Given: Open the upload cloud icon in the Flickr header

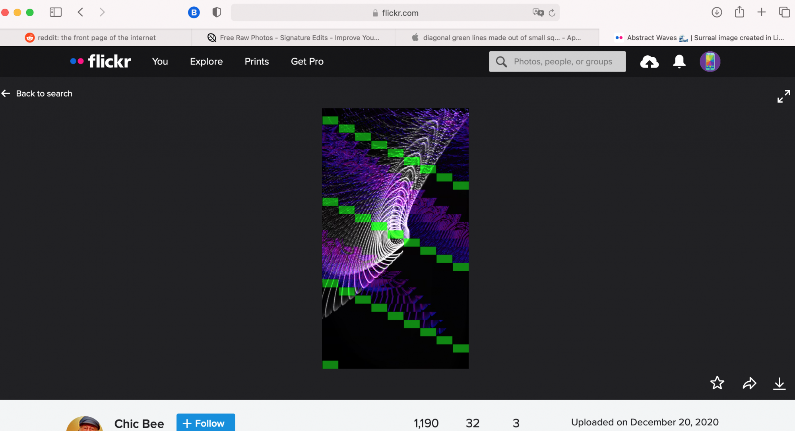Looking at the screenshot, I should [x=649, y=62].
